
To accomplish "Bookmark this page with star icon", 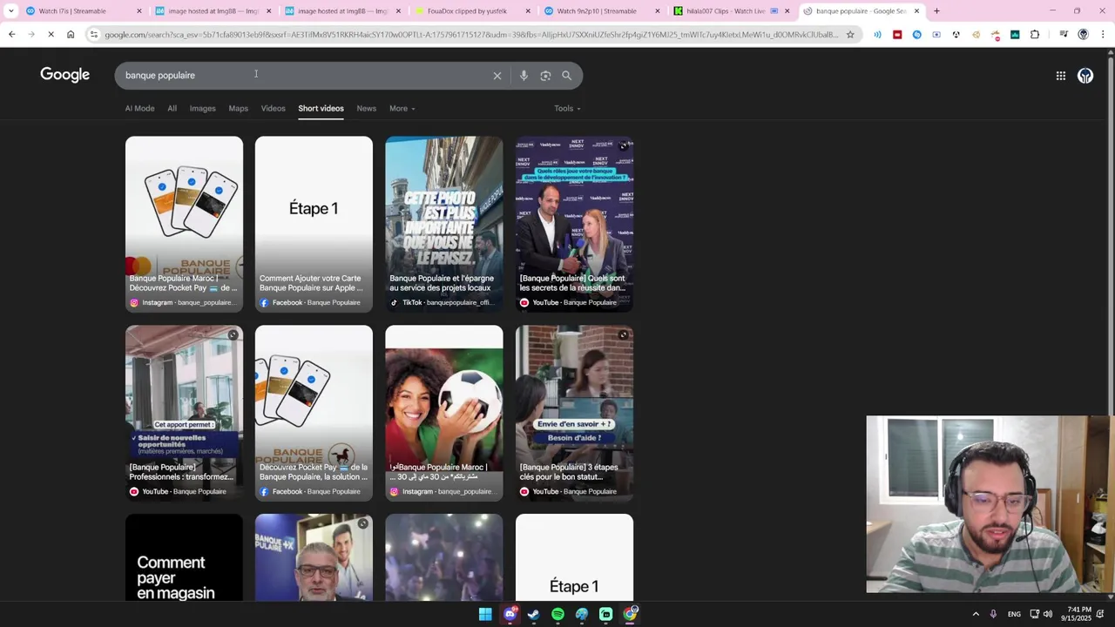I will (x=850, y=35).
